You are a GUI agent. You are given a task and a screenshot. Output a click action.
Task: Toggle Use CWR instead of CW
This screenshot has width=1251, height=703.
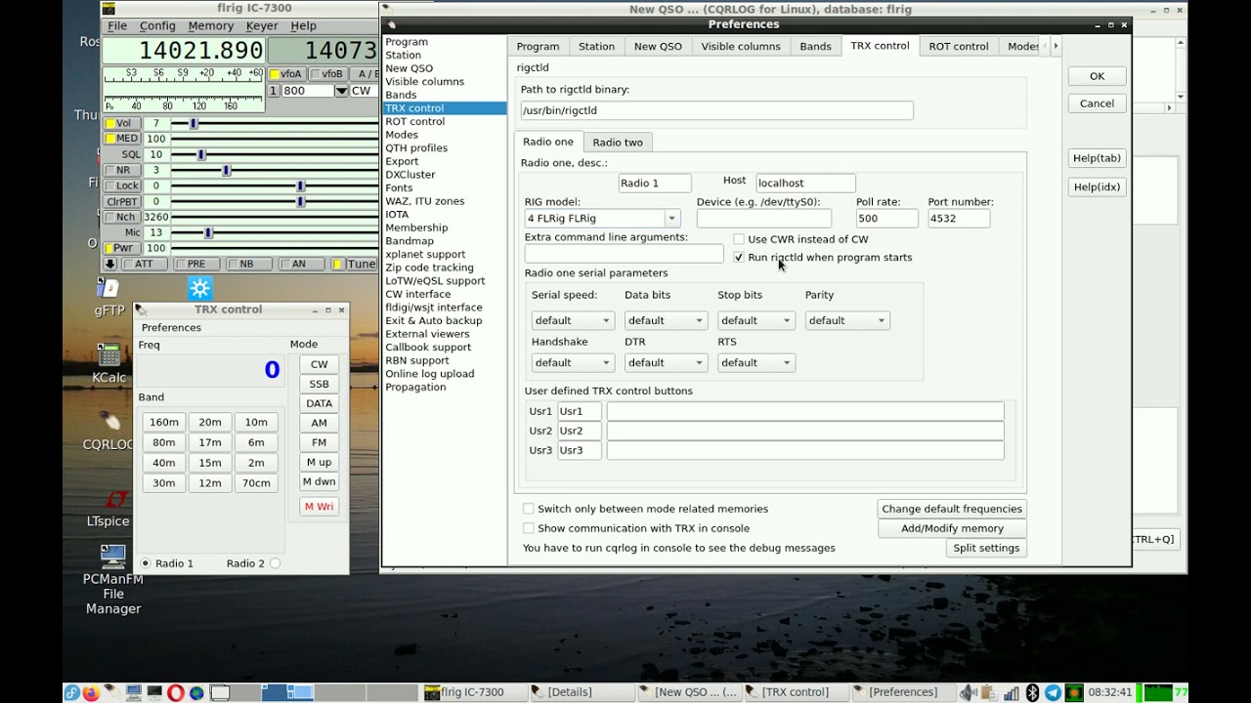(x=739, y=239)
